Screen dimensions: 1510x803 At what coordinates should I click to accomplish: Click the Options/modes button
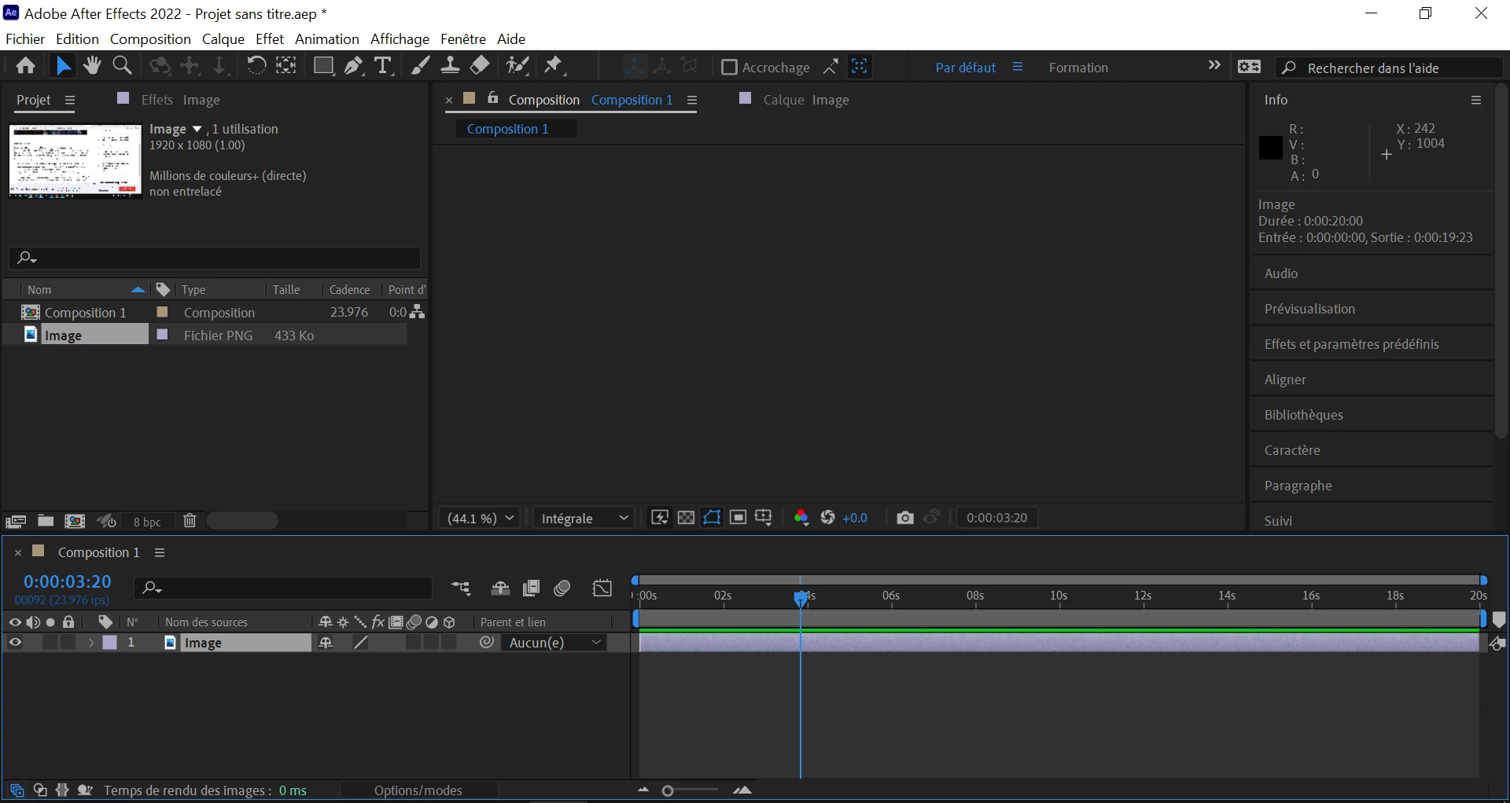click(x=418, y=790)
